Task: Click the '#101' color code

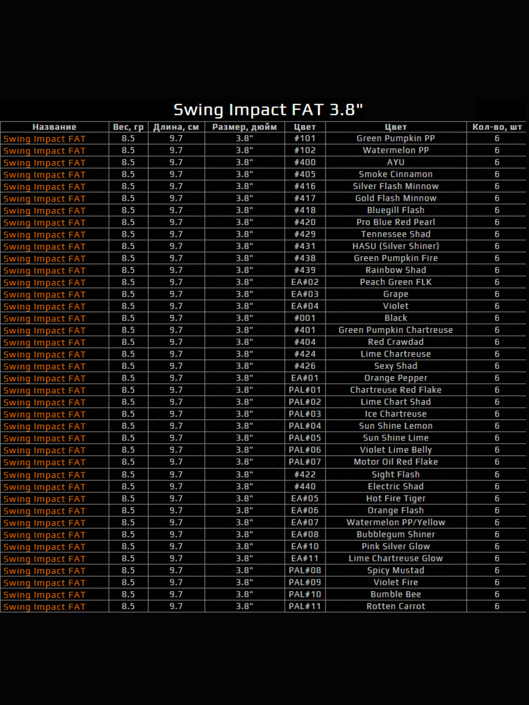Action: tap(305, 139)
